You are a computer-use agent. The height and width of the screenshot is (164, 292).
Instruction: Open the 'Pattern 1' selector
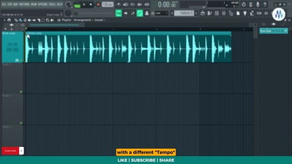click(184, 13)
